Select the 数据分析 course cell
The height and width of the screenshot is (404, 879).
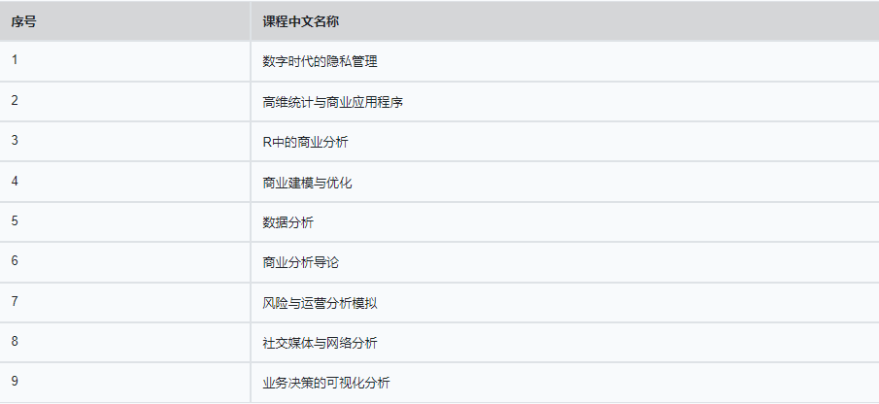pyautogui.click(x=287, y=222)
